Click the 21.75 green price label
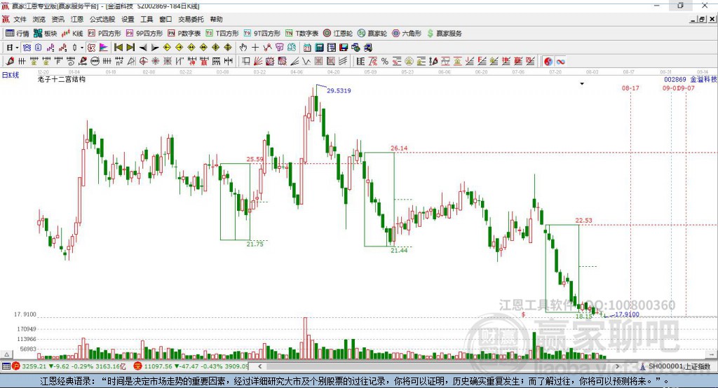 (255, 244)
